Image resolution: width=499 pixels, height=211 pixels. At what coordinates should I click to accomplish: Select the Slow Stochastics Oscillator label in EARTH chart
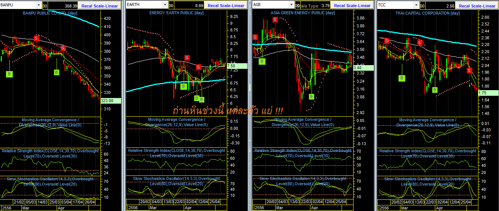tap(177, 181)
